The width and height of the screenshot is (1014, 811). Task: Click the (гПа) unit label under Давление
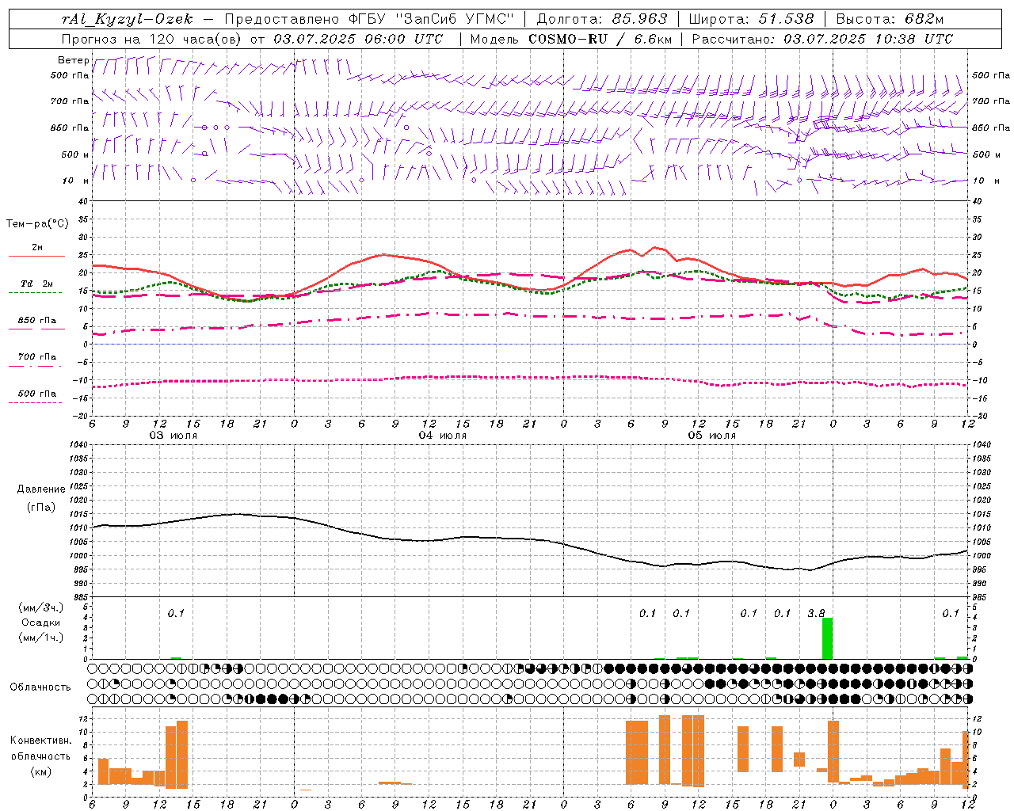(x=41, y=508)
